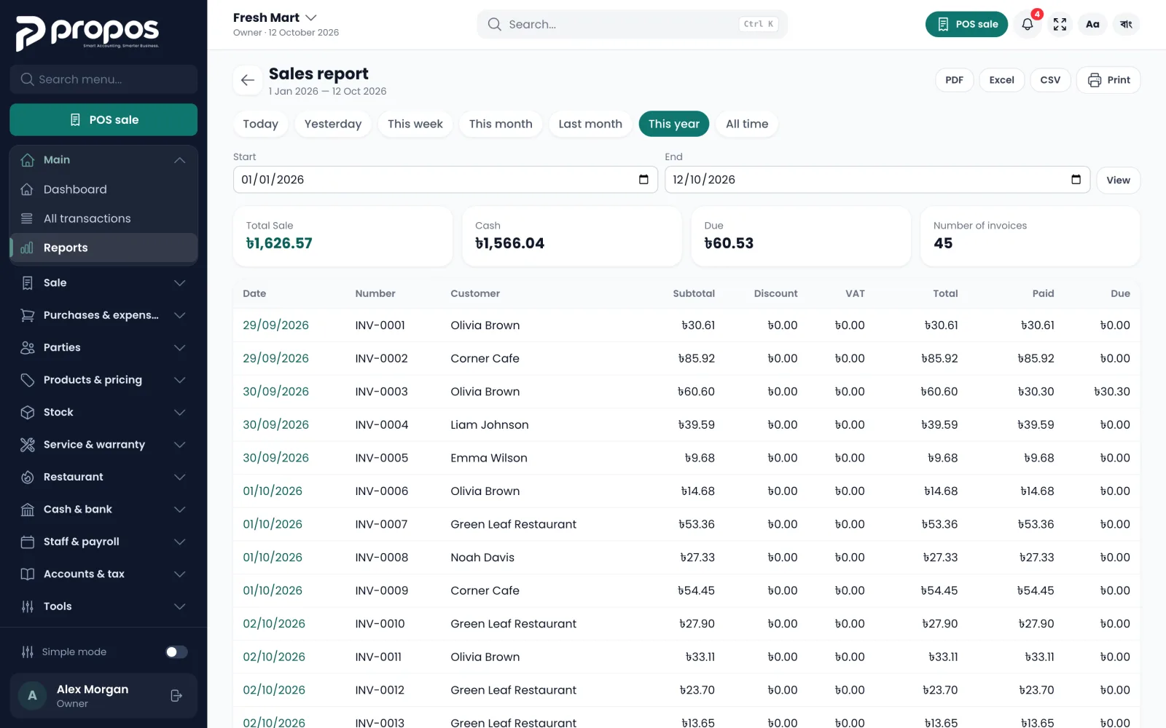Go back using the arrow beside Sales report

pos(248,80)
